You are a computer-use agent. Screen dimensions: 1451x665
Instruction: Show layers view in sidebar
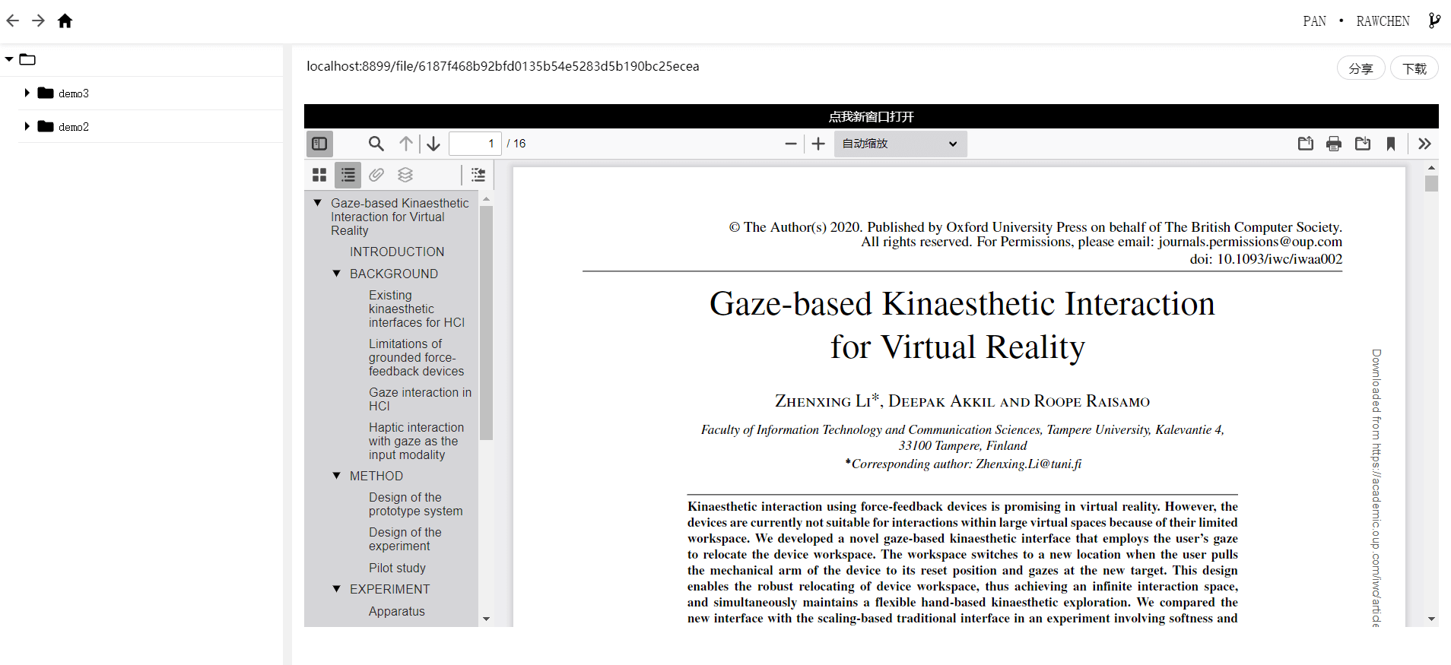[405, 175]
